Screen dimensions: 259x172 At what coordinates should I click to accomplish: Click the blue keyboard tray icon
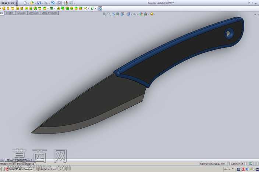238,169
